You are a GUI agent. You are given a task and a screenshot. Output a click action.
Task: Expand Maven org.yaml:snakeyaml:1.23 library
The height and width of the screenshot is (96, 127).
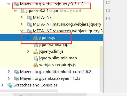click(x=9, y=78)
